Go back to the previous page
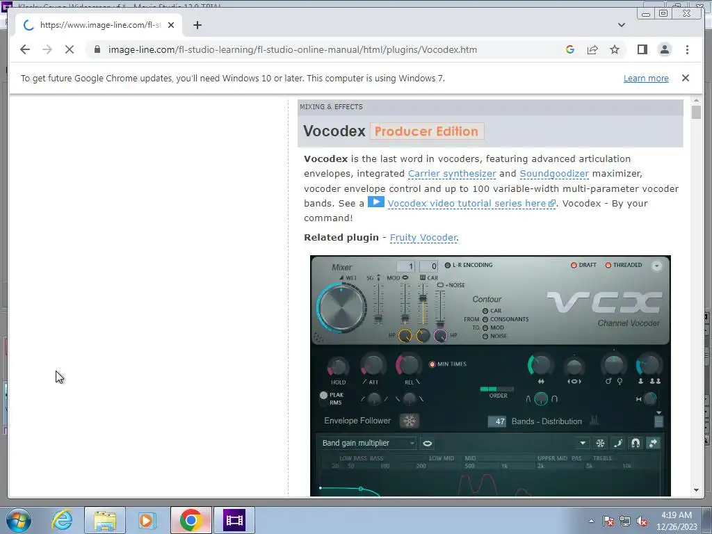712x534 pixels. pyautogui.click(x=25, y=49)
